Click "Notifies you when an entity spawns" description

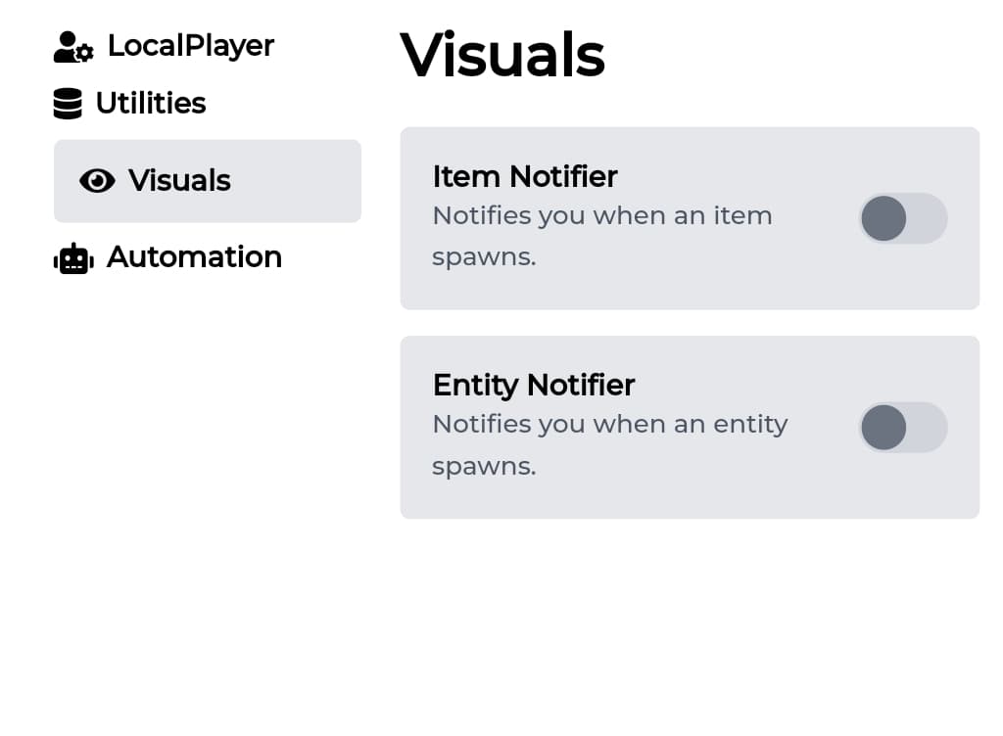point(609,444)
